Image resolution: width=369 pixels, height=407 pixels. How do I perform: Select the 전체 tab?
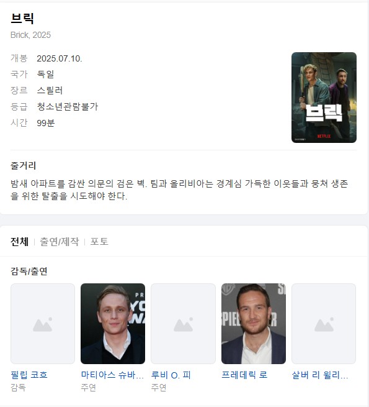point(19,242)
